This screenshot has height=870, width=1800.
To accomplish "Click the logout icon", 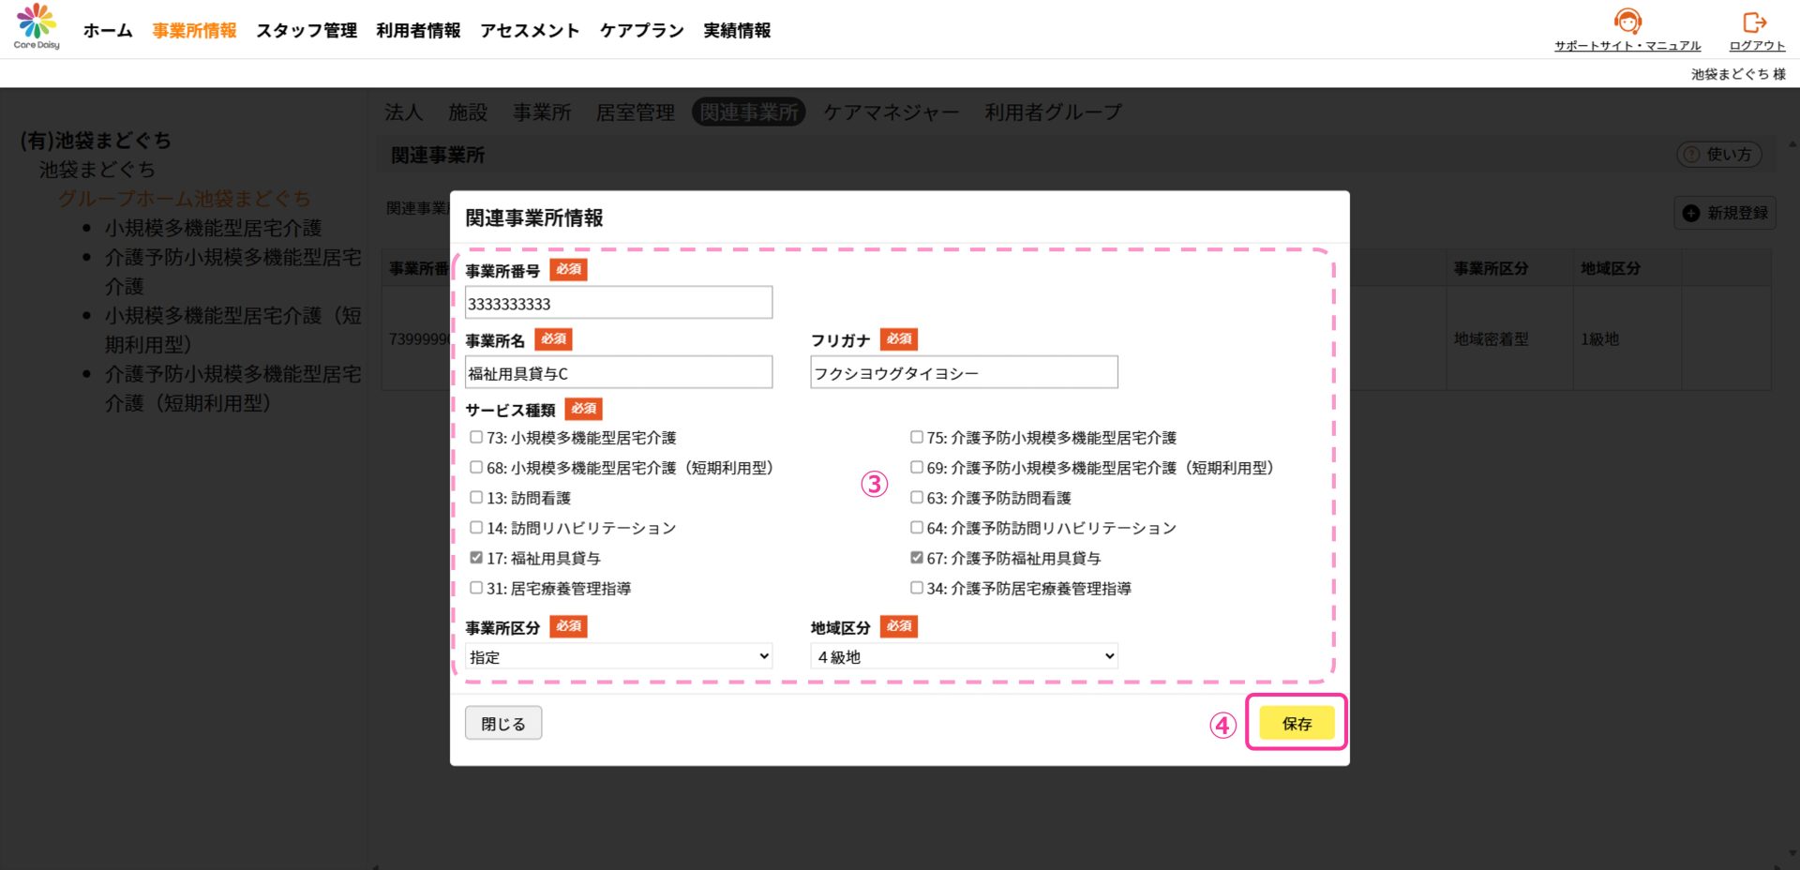I will point(1754,22).
